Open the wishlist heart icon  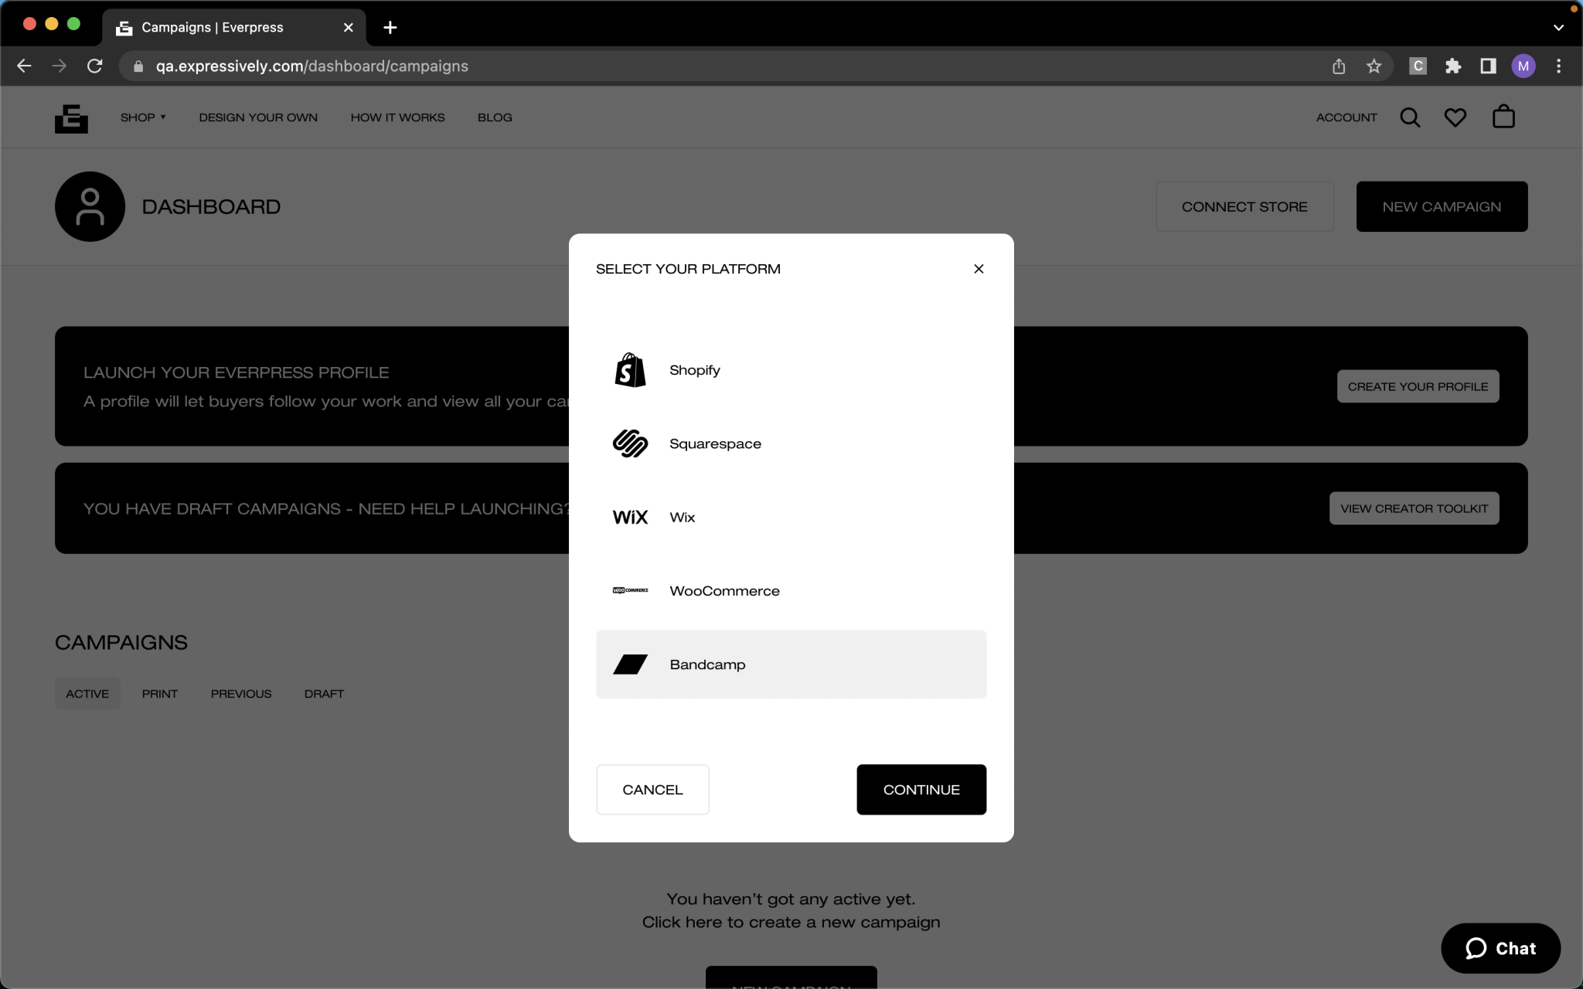coord(1455,117)
